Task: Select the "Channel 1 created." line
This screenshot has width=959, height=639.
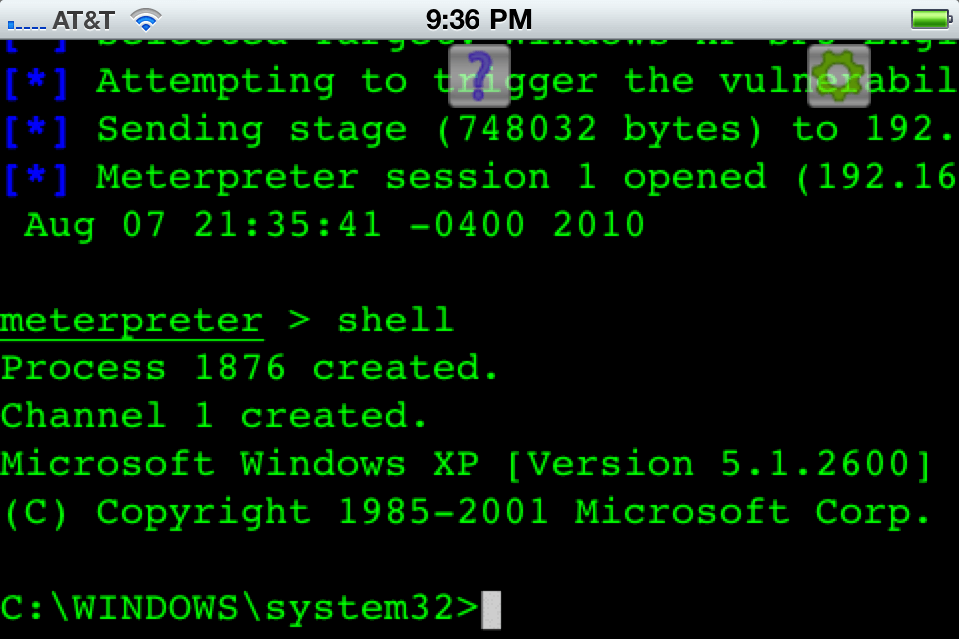Action: (x=214, y=416)
